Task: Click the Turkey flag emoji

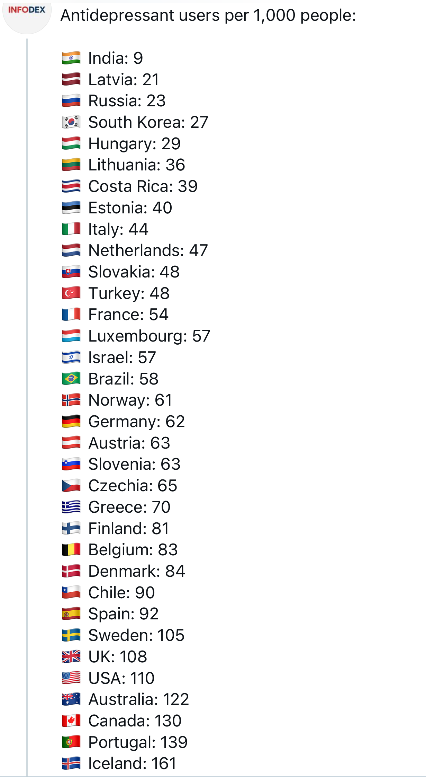Action: [71, 293]
